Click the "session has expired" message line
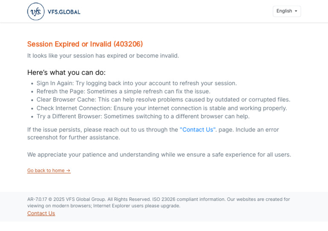The width and height of the screenshot is (328, 231). (x=103, y=56)
